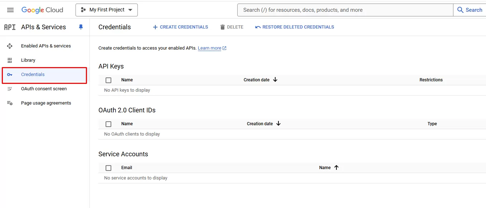Go to OAuth consent screen page
The height and width of the screenshot is (208, 486).
tap(44, 89)
